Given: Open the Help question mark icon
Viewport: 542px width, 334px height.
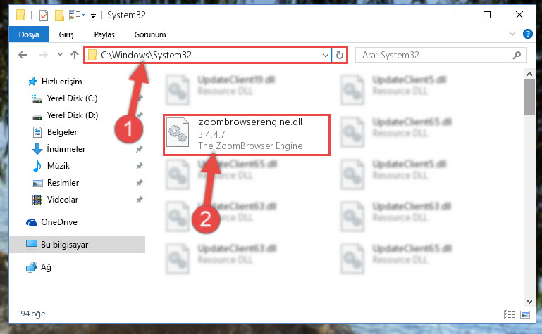Looking at the screenshot, I should coord(527,34).
